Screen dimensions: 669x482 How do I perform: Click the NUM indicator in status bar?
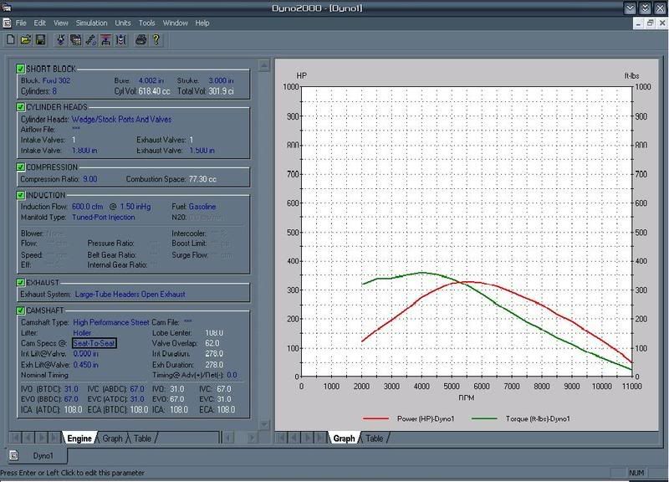636,473
